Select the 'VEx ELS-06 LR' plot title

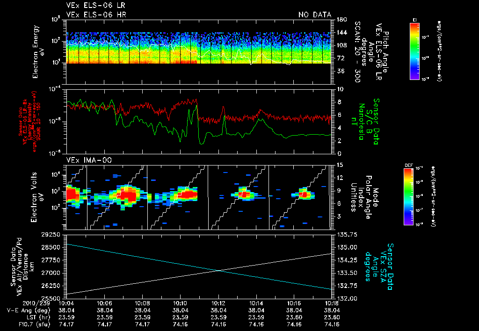pyautogui.click(x=96, y=6)
